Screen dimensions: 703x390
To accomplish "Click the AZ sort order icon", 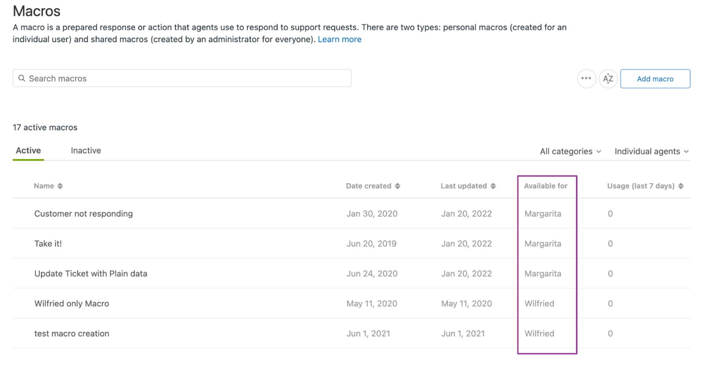I will 608,79.
